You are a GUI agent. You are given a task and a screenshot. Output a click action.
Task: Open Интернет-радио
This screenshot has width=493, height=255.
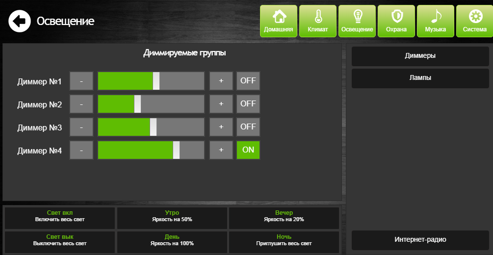click(420, 240)
